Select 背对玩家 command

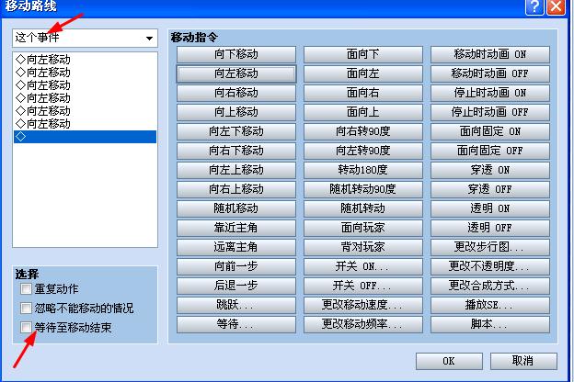363,247
